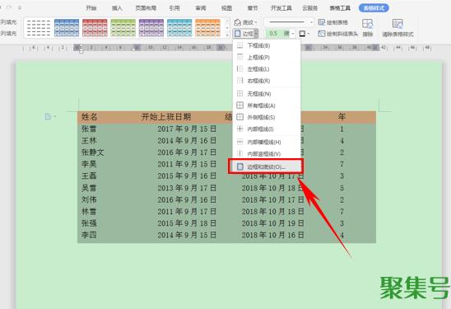This screenshot has width=451, height=309.
Task: Select the 绘制表格 draw table tool
Action: [332, 22]
